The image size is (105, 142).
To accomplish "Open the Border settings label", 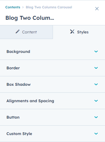I will click(x=13, y=68).
